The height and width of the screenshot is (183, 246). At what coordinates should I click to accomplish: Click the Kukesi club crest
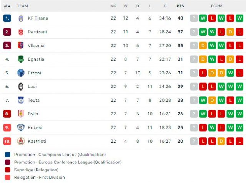point(21,127)
